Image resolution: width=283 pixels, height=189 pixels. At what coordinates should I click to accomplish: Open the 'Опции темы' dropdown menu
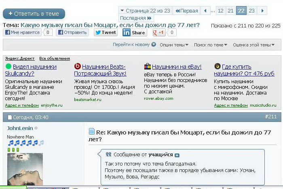[x=173, y=45]
